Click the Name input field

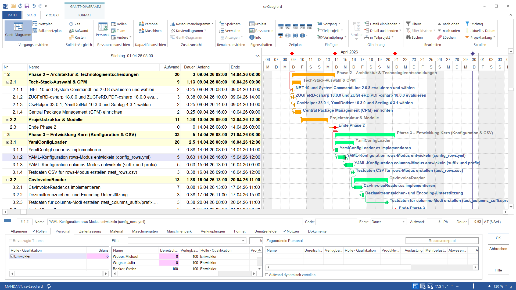coord(175,222)
